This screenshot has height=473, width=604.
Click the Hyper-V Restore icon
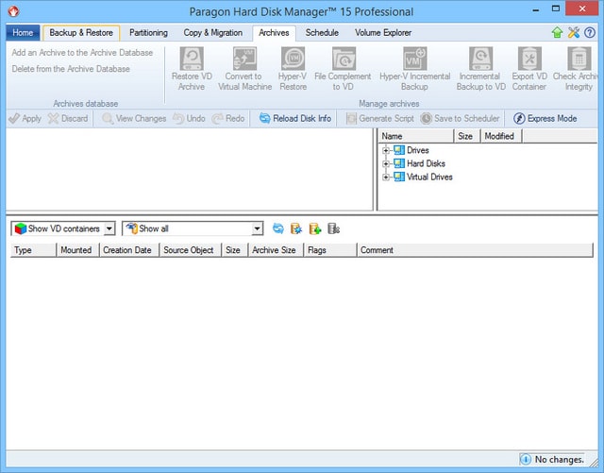(x=293, y=60)
